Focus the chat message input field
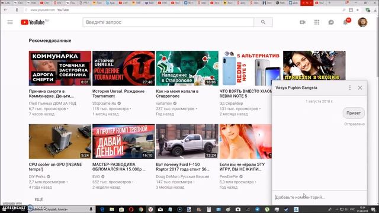379x213 pixels. point(319,197)
